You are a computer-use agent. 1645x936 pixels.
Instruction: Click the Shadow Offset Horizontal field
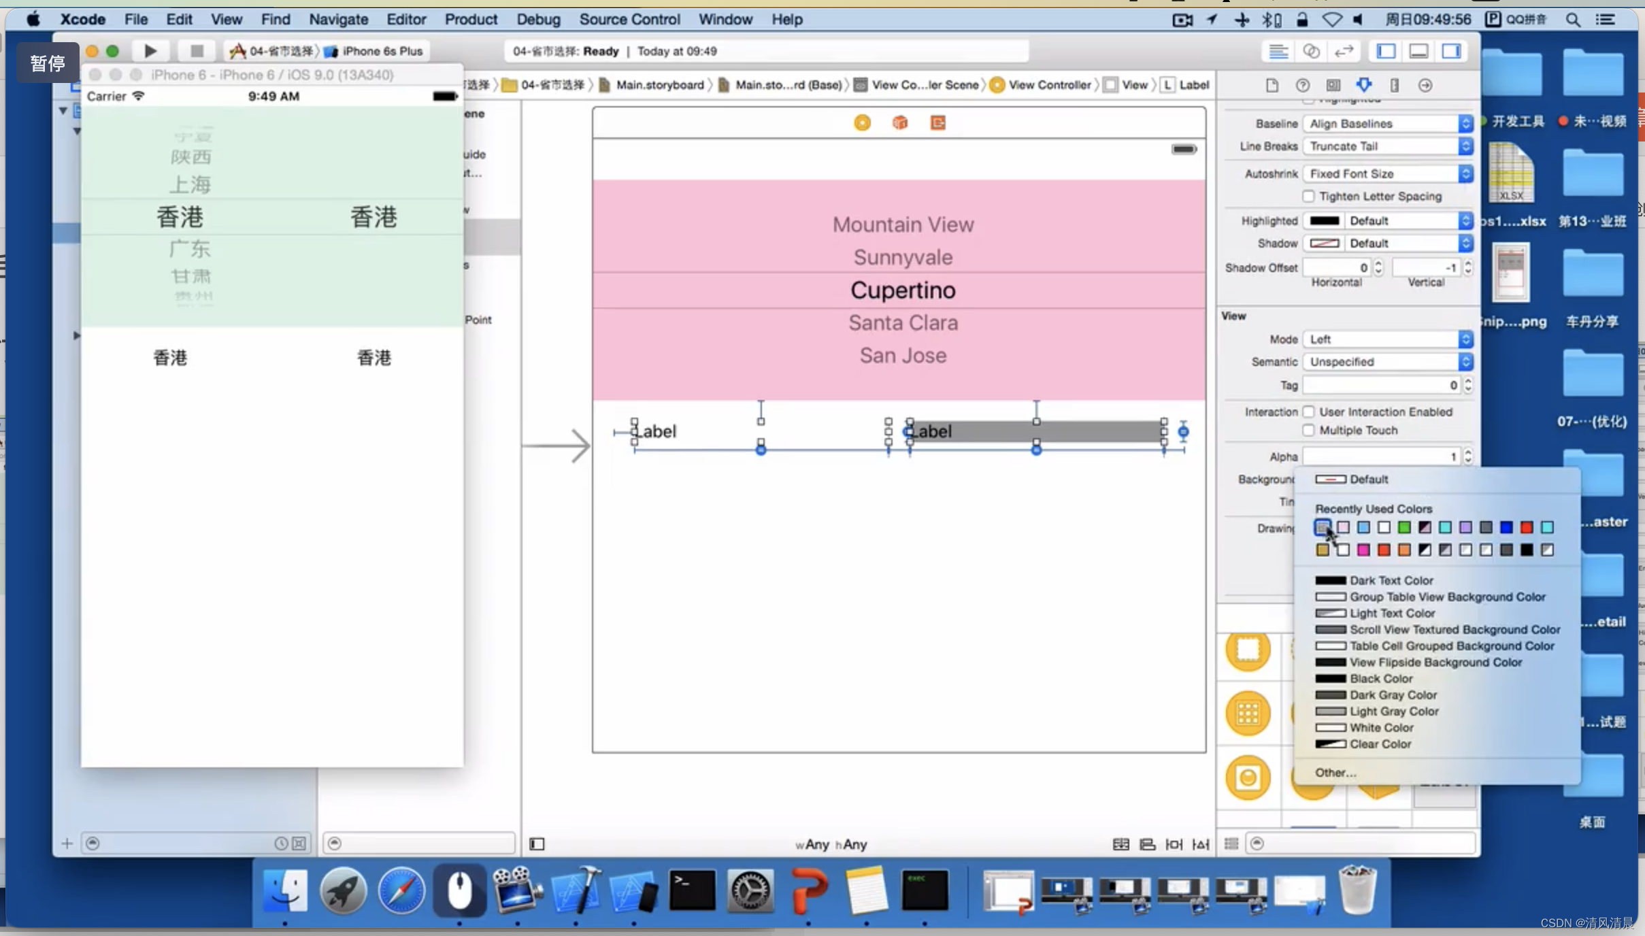point(1336,267)
